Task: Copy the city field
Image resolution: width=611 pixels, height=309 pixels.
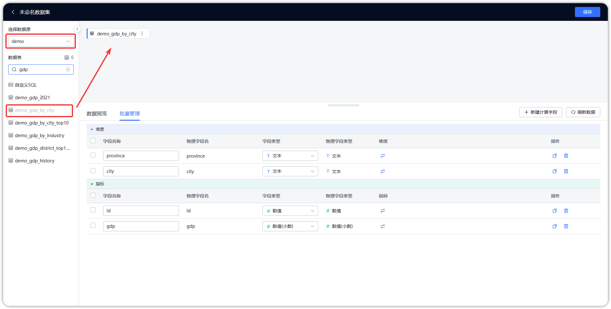Action: click(554, 171)
